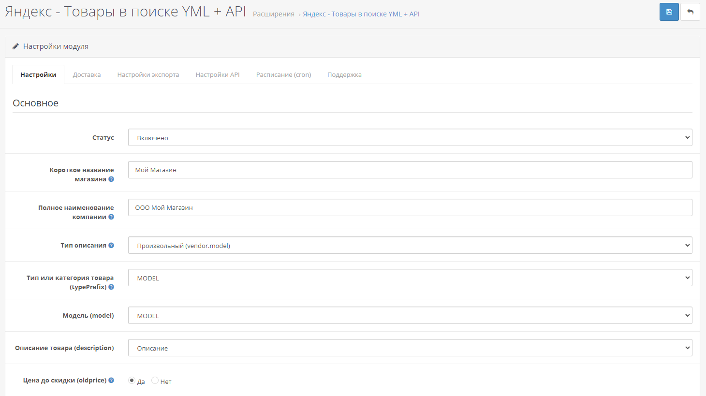Viewport: 706px width, 396px height.
Task: Click the Описание товара (description) label
Action: pos(64,348)
